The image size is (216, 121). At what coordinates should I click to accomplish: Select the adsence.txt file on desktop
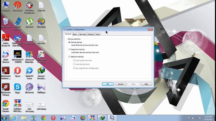(29, 39)
